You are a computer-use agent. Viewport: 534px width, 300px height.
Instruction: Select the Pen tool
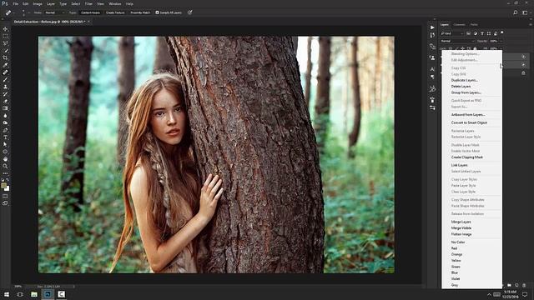pos(5,130)
